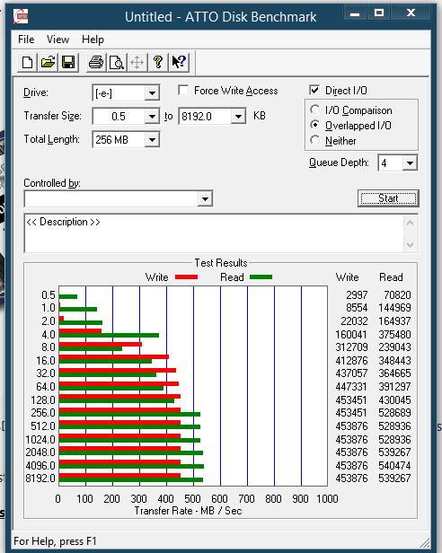Click the Read value 430045

[394, 400]
